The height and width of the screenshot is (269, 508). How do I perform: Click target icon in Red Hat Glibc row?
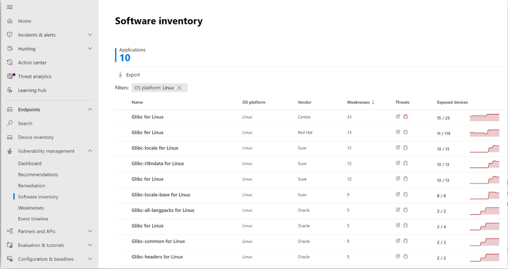click(x=398, y=132)
